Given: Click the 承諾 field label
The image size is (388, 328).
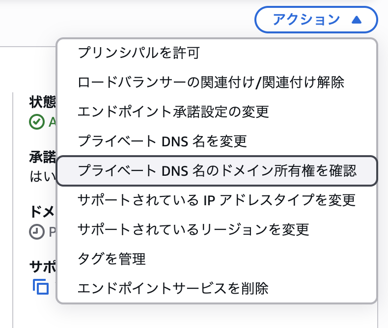Looking at the screenshot, I should click(x=43, y=157).
